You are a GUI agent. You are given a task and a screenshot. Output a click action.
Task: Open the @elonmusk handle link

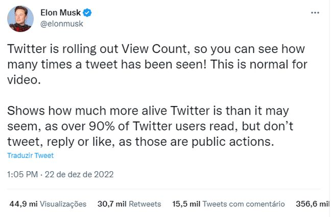[57, 23]
